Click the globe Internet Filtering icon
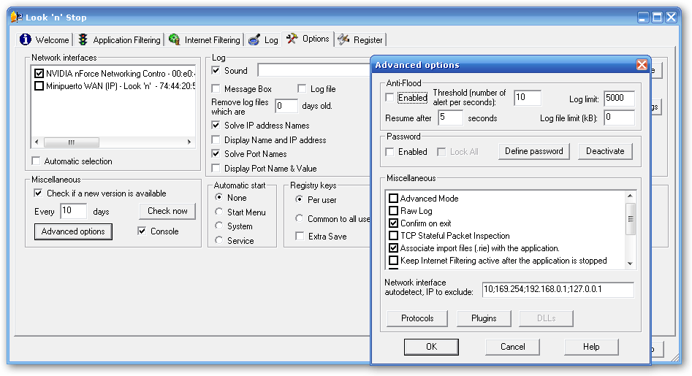The width and height of the screenshot is (692, 376). point(175,39)
